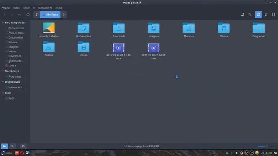Image resolution: width=278 pixels, height=156 pixels.
Task: Open the Editar menu
Action: [x=17, y=8]
